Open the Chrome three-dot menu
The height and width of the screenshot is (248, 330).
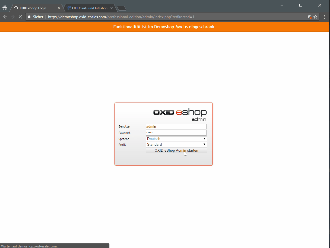[x=325, y=17]
